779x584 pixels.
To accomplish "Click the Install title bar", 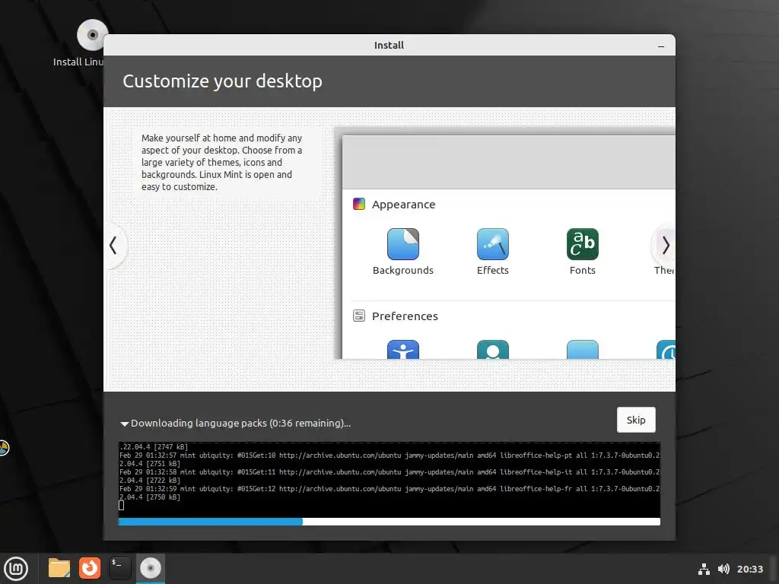I will point(389,45).
